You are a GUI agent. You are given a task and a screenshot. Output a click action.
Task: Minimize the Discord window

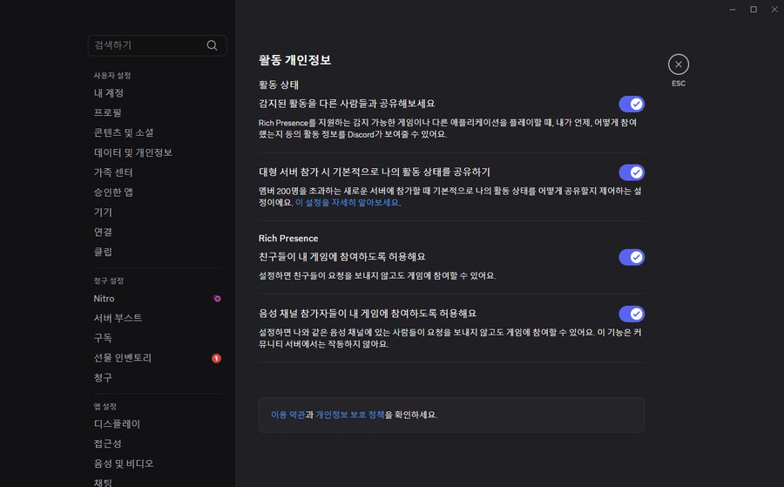(x=732, y=10)
